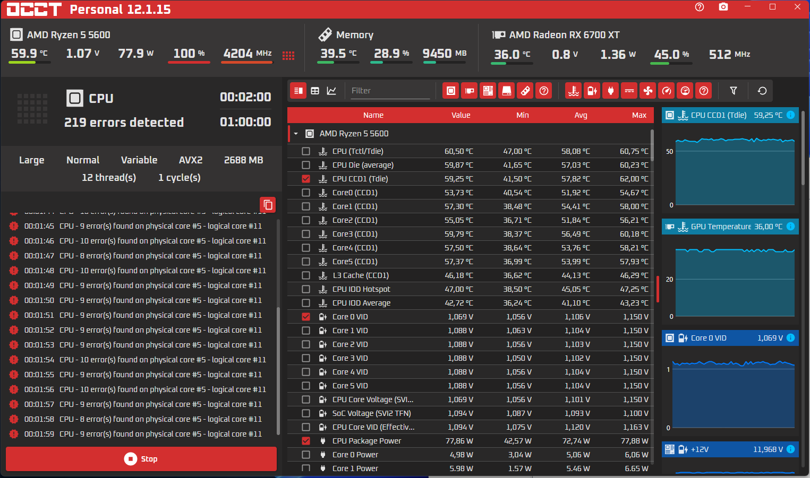Sort the sensor table by Name column

[373, 115]
